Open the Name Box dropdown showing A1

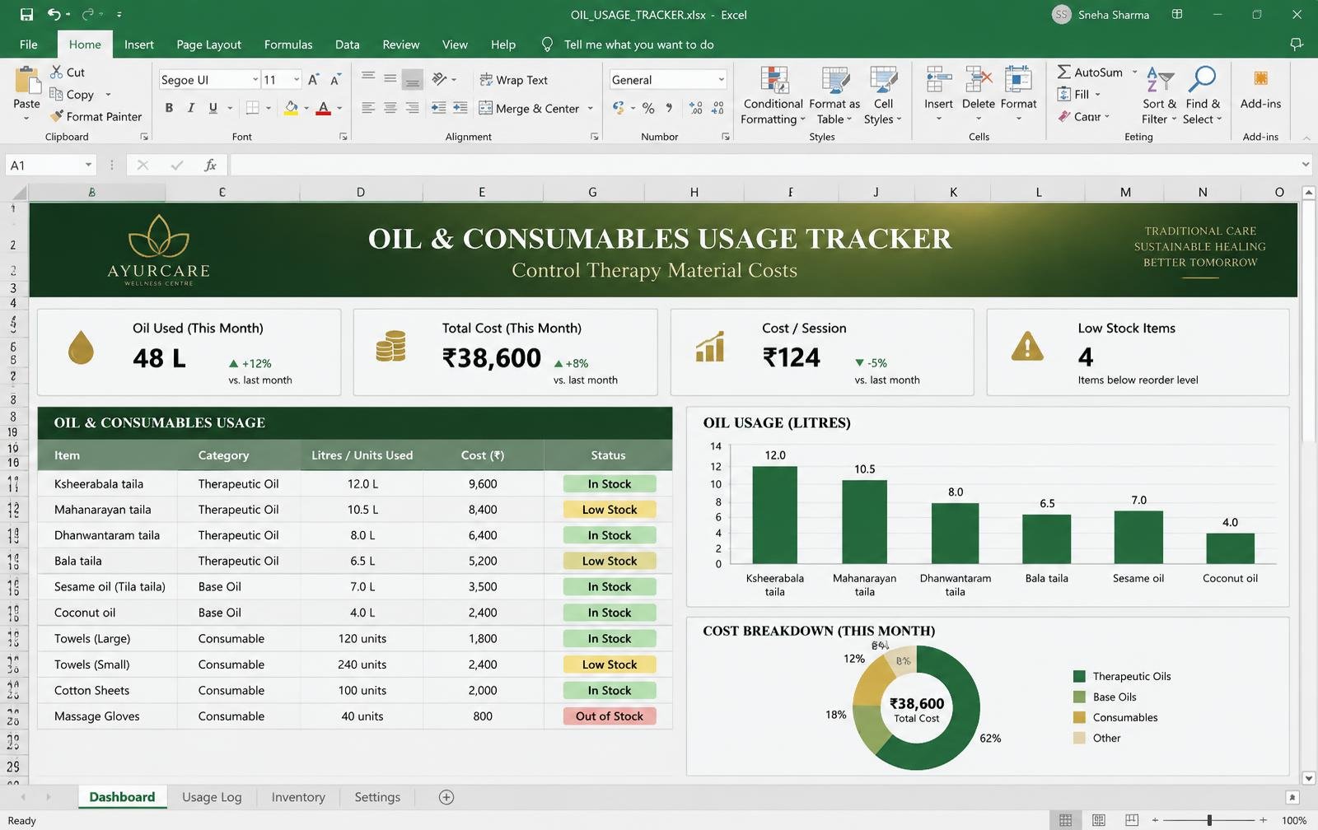click(88, 166)
